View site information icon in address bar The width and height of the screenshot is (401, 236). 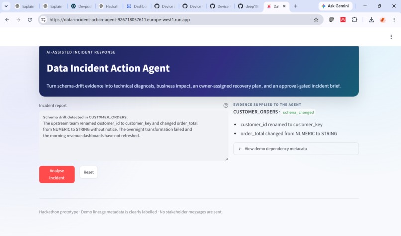(x=43, y=20)
